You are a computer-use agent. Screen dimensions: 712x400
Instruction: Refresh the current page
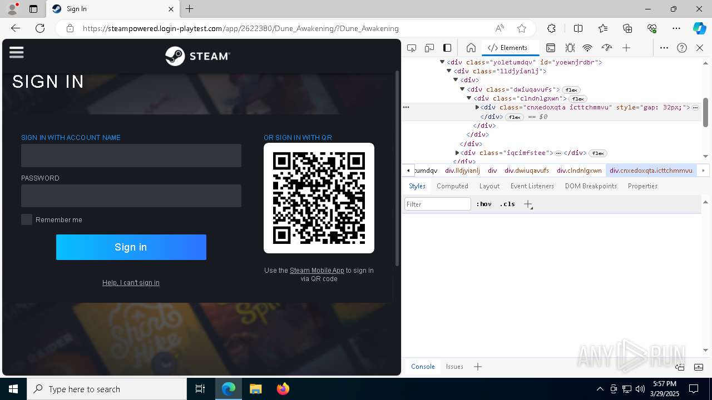coord(40,28)
